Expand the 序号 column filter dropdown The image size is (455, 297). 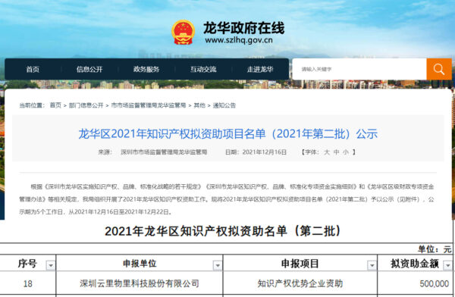51,265
